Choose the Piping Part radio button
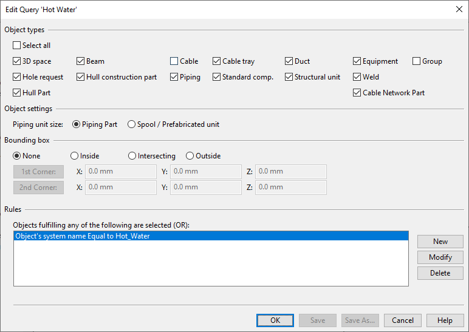 [x=77, y=124]
